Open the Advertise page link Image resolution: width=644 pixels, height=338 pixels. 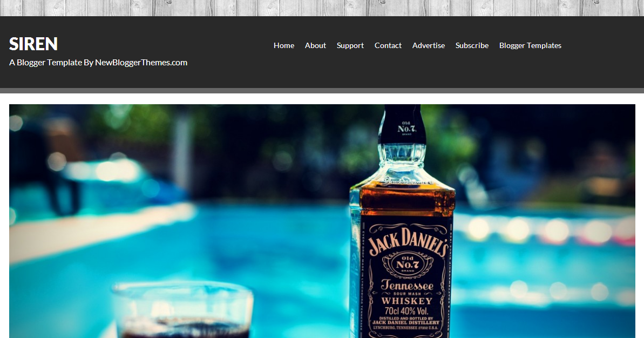click(x=429, y=45)
